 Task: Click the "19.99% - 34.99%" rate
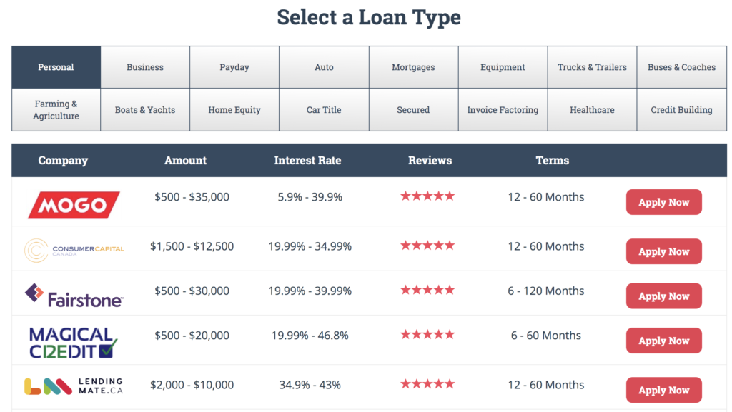[310, 246]
